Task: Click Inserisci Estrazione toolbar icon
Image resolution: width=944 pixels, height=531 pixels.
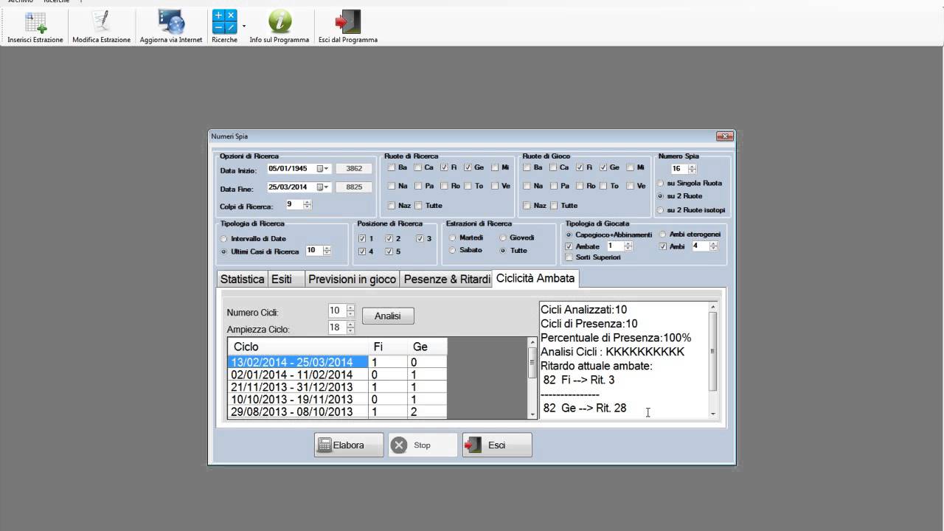Action: coord(35,27)
